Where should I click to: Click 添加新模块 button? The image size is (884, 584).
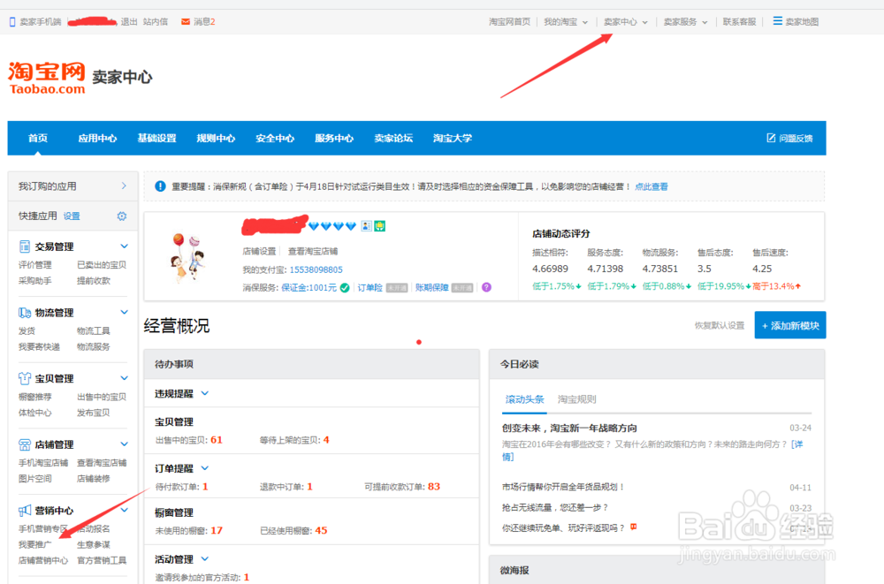(x=789, y=325)
